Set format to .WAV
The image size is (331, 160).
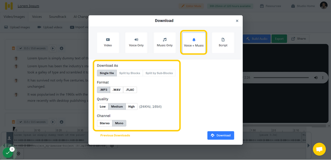pos(116,90)
